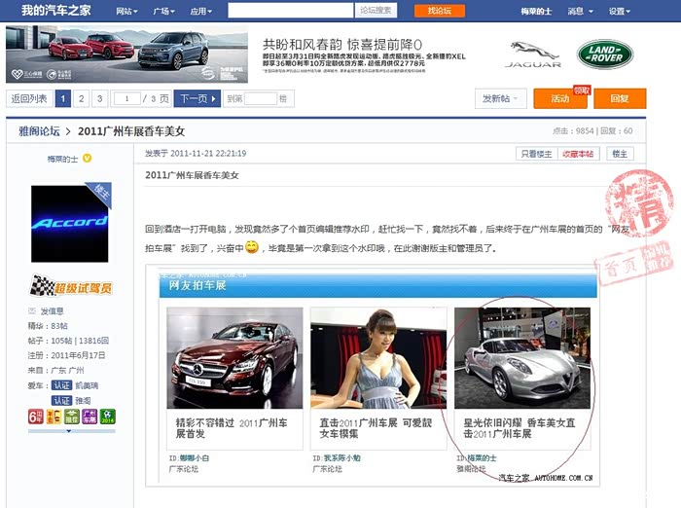Toggle 收藏本帖 to bookmark this thread

[x=579, y=154]
